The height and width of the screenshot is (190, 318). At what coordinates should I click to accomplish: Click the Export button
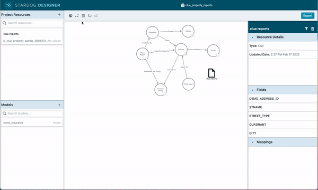(x=307, y=15)
